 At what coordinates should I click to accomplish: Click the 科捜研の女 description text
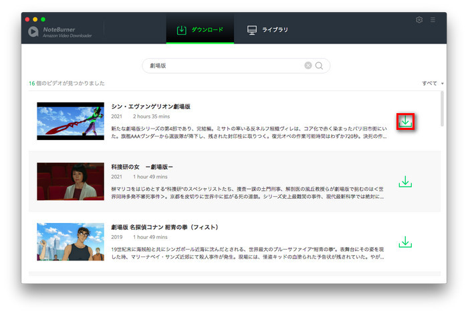pyautogui.click(x=248, y=193)
